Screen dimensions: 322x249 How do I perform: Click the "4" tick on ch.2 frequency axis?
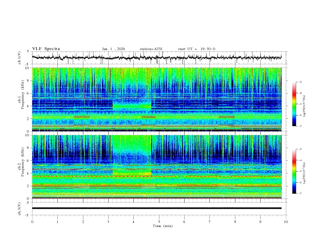click(29, 173)
